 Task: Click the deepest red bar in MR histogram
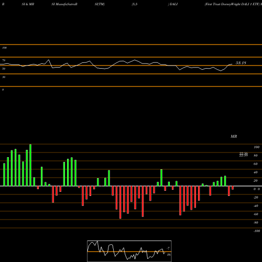pos(121,202)
